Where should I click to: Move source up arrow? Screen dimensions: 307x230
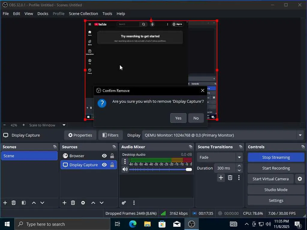click(x=93, y=203)
